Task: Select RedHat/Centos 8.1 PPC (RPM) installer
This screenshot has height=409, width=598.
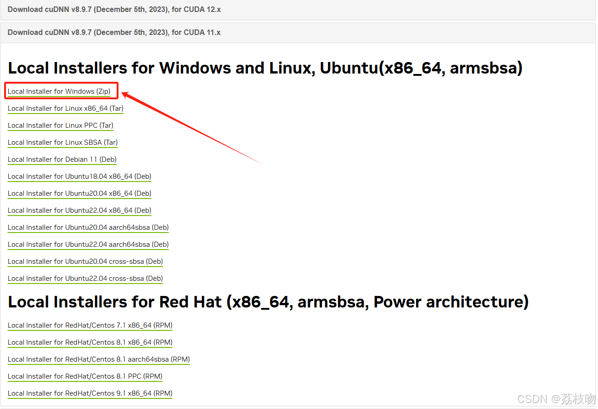Action: point(85,376)
